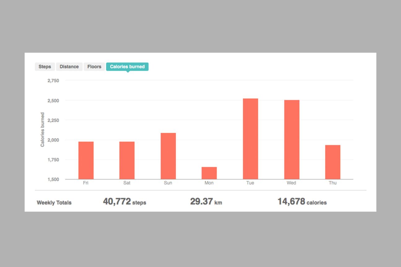The height and width of the screenshot is (267, 401).
Task: Select the Calories burned tab
Action: [x=127, y=67]
